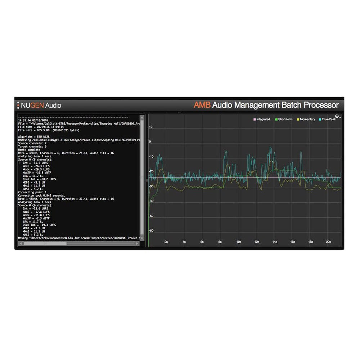Click the -40 label on graph vertical axis
Viewport: 360px width, 360px height.
coord(151,201)
